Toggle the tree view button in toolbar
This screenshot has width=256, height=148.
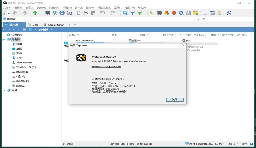coord(152,13)
